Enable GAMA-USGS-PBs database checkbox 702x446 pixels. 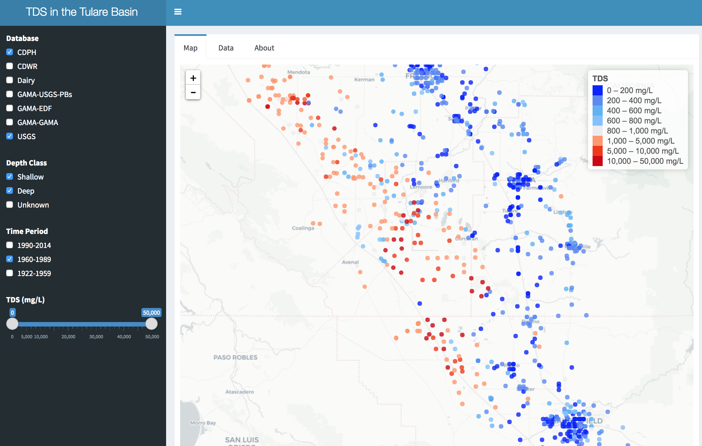pyautogui.click(x=10, y=94)
